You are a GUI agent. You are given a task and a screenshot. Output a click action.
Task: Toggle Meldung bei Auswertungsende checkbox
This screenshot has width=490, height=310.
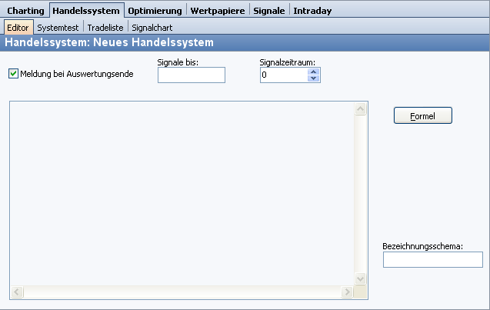[13, 74]
